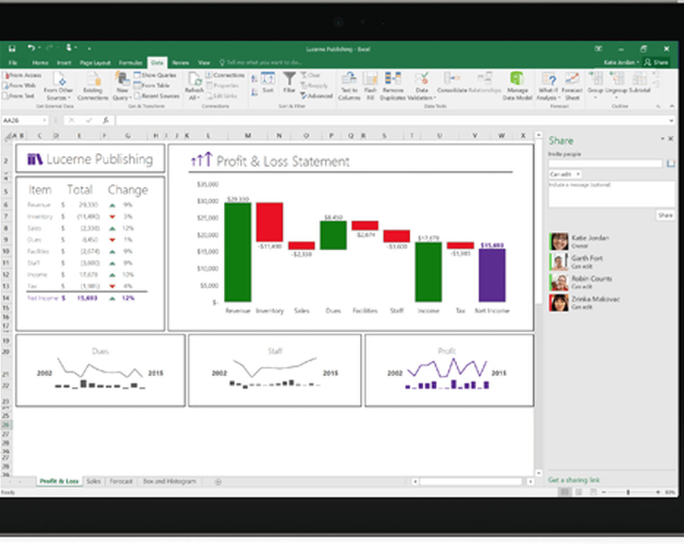Add a new sheet with plus button

tap(218, 482)
